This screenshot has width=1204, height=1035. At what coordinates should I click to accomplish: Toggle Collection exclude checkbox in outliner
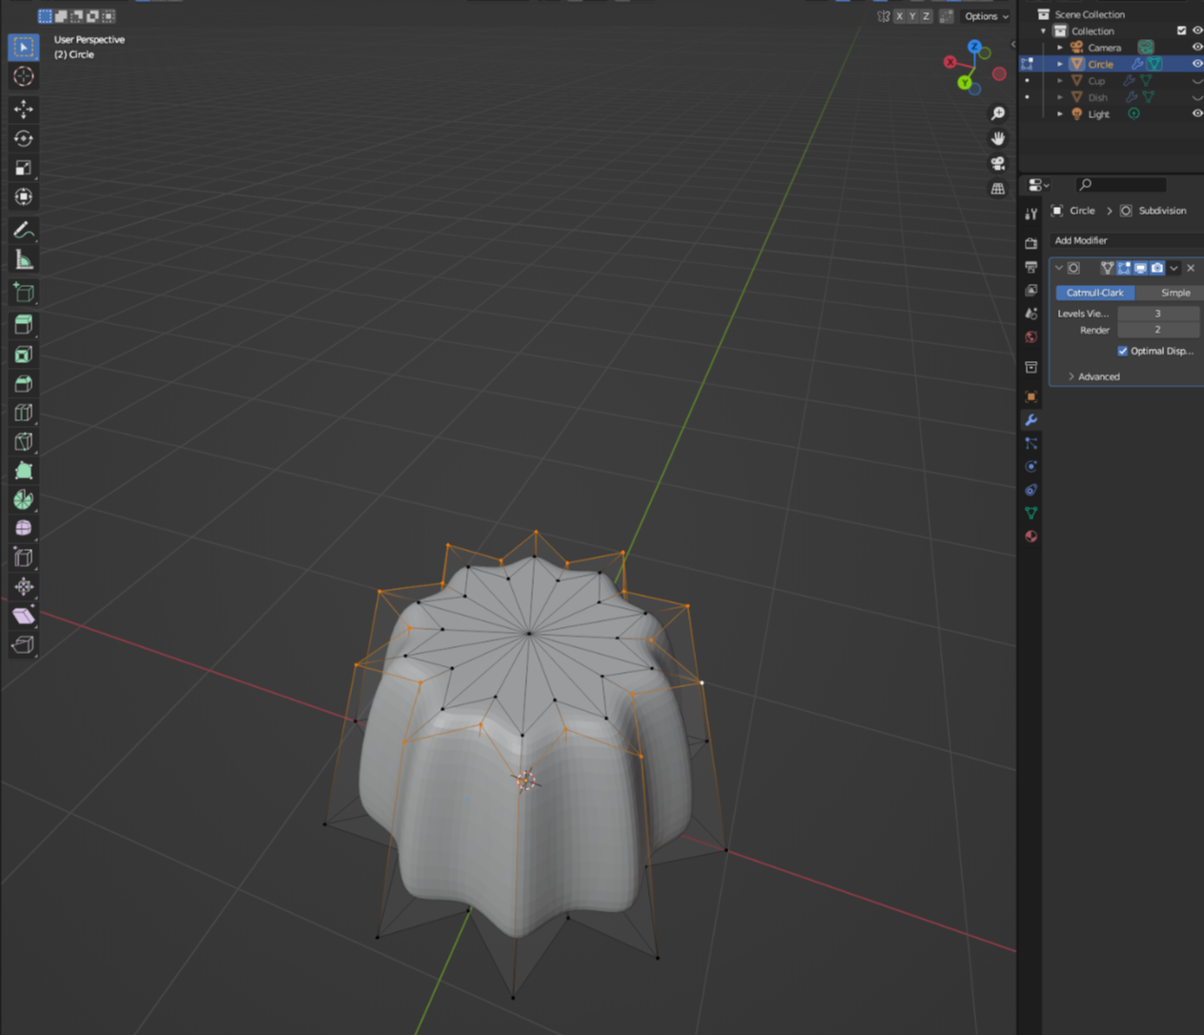[x=1182, y=30]
